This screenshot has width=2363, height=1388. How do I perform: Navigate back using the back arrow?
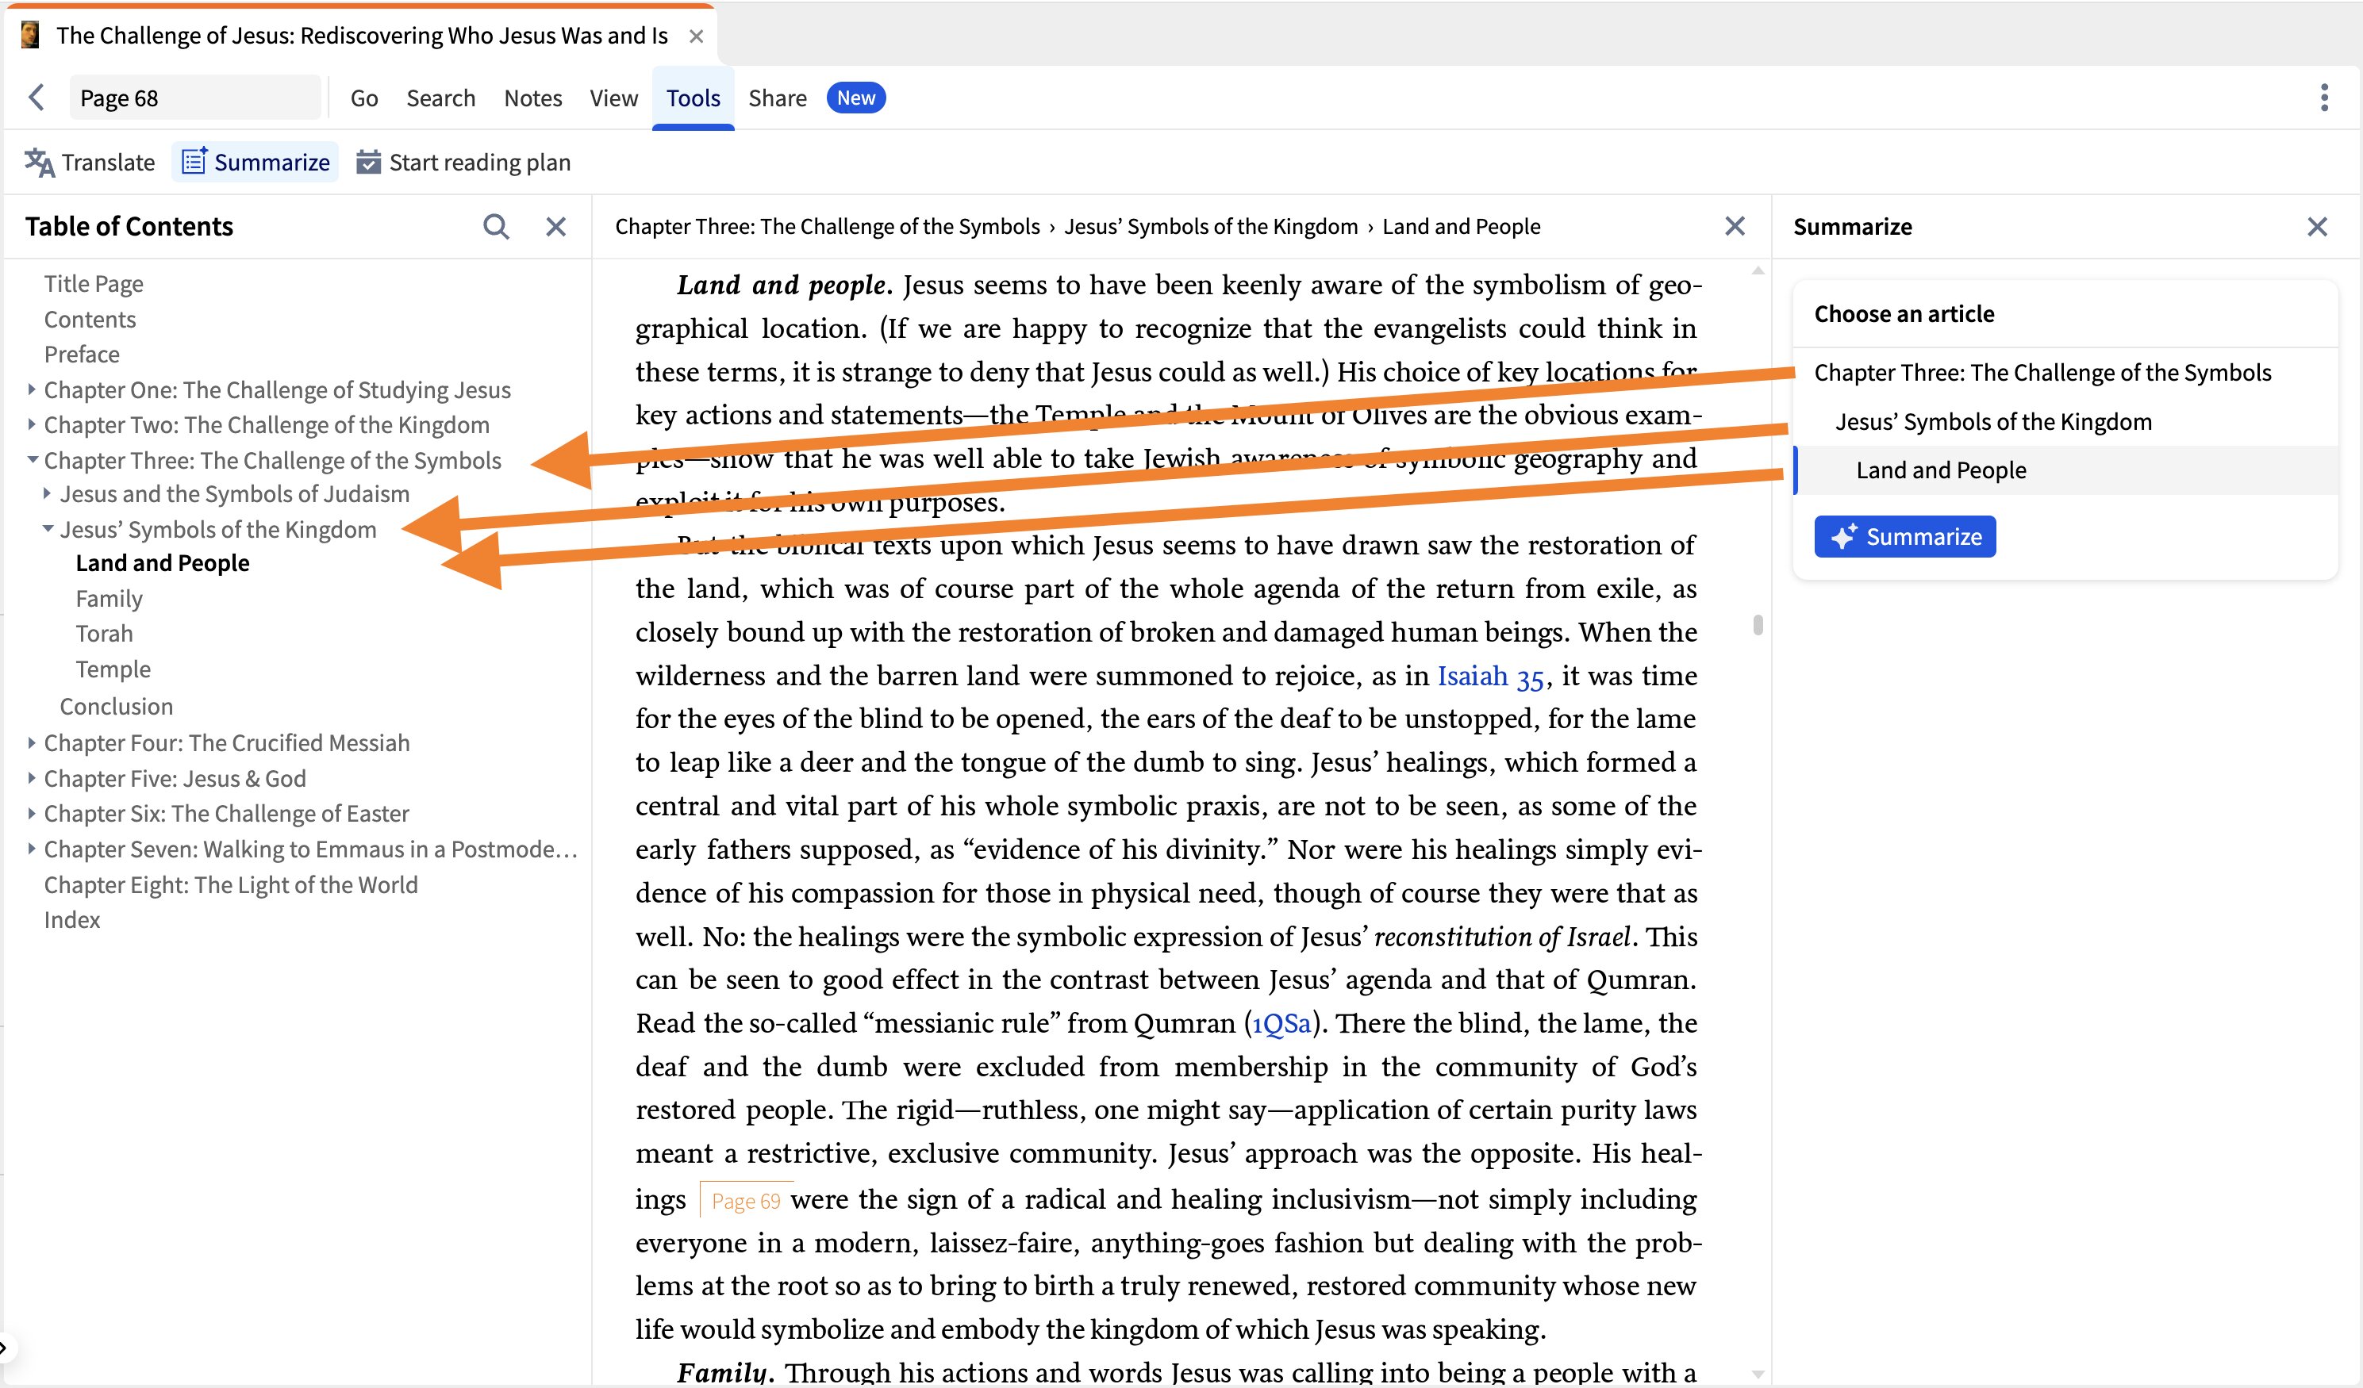point(37,98)
